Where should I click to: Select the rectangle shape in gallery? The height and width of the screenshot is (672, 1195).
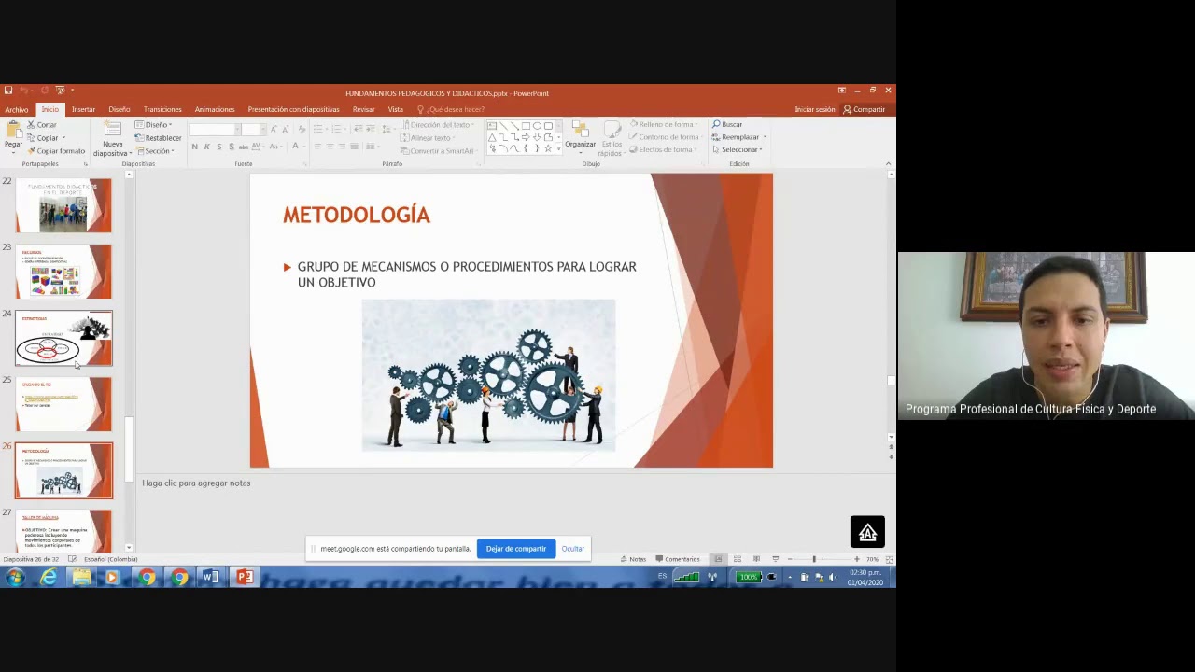pyautogui.click(x=526, y=125)
